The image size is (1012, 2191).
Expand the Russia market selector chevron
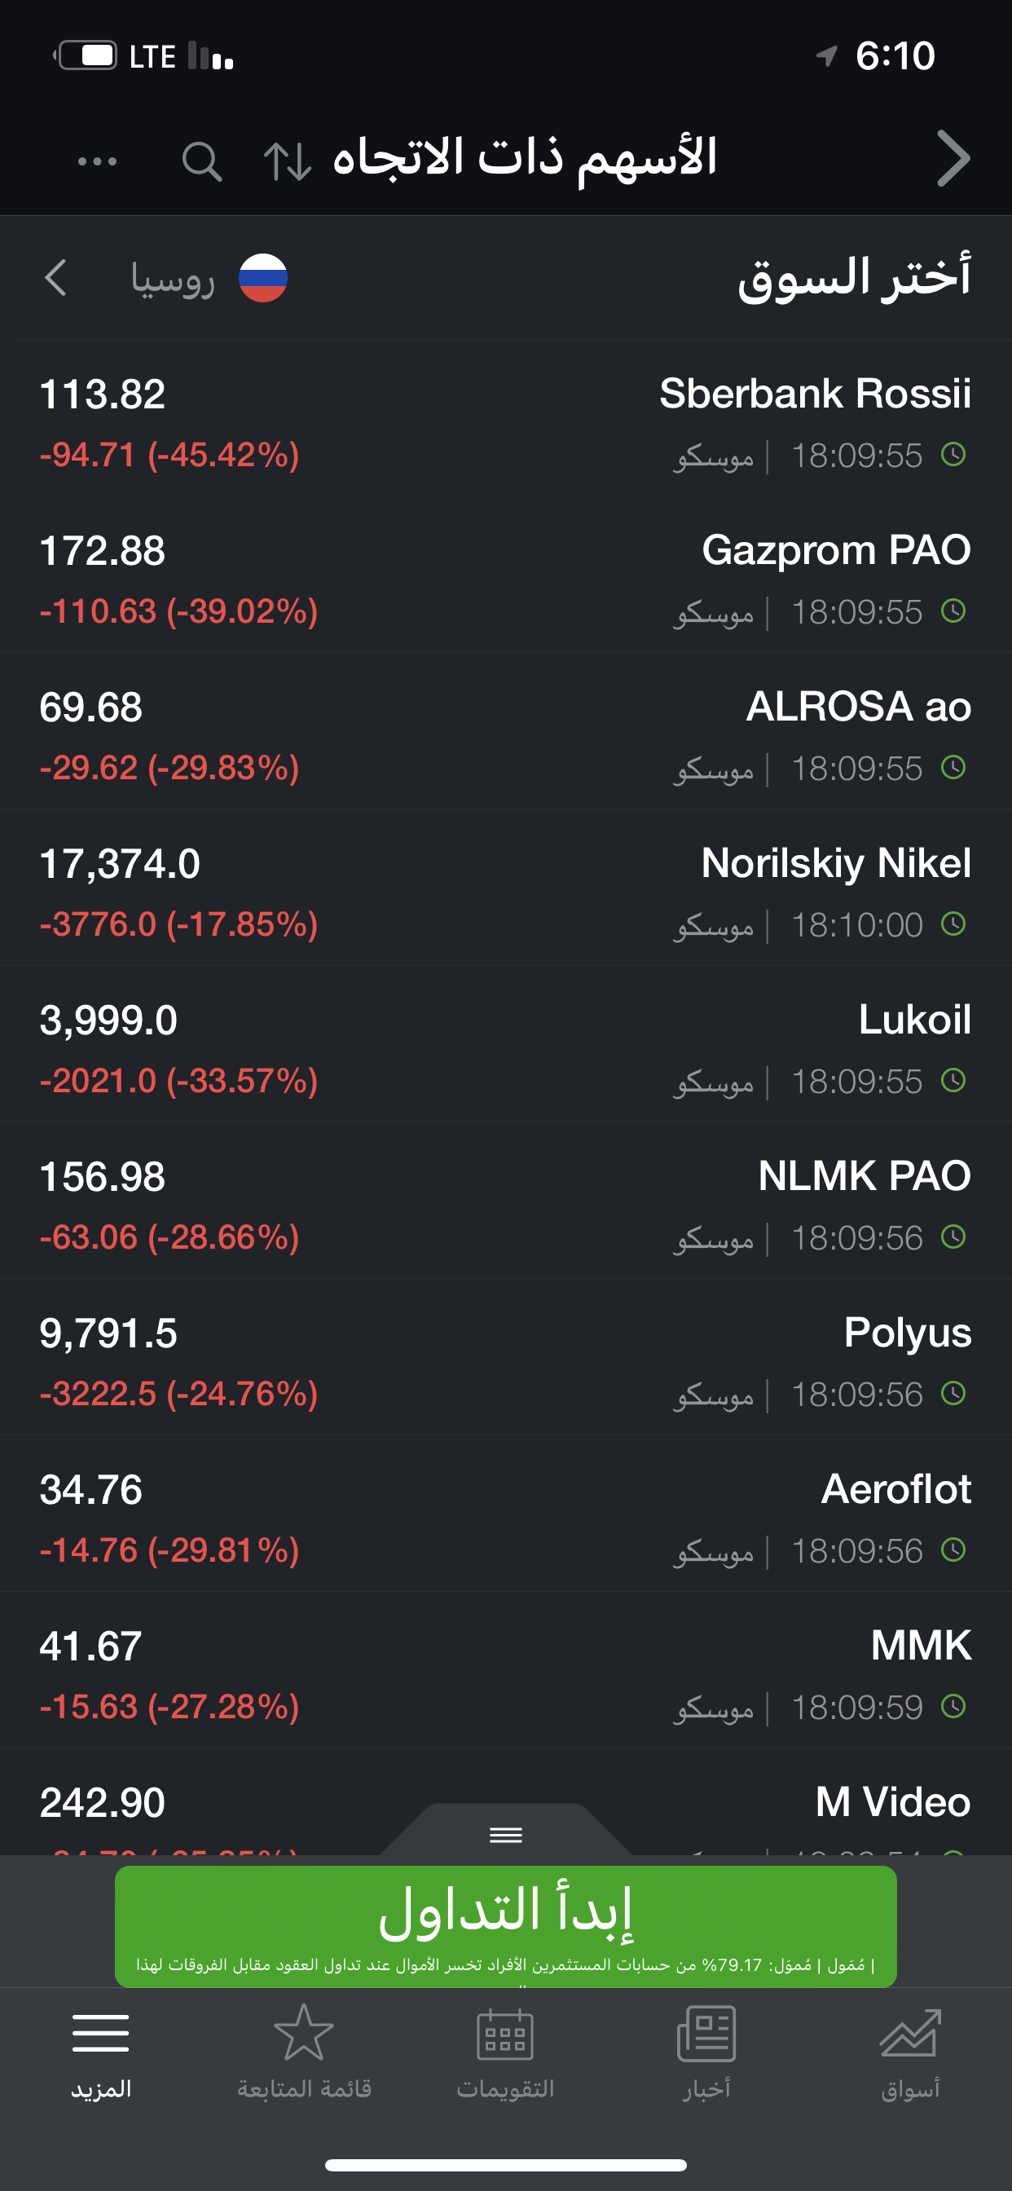[55, 278]
